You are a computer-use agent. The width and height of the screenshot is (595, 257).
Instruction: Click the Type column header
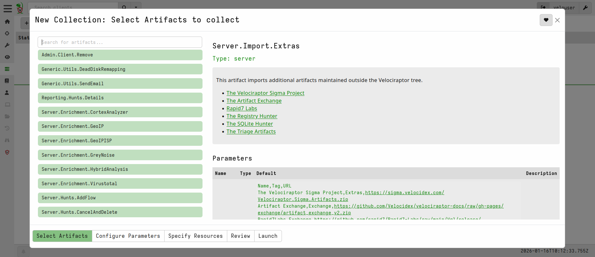tap(246, 173)
